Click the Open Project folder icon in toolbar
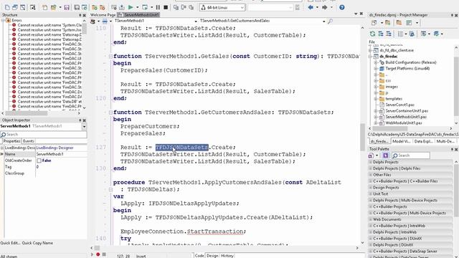 coord(95,7)
